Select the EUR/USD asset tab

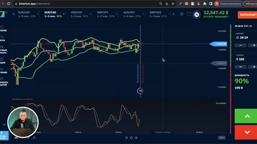tap(27, 14)
